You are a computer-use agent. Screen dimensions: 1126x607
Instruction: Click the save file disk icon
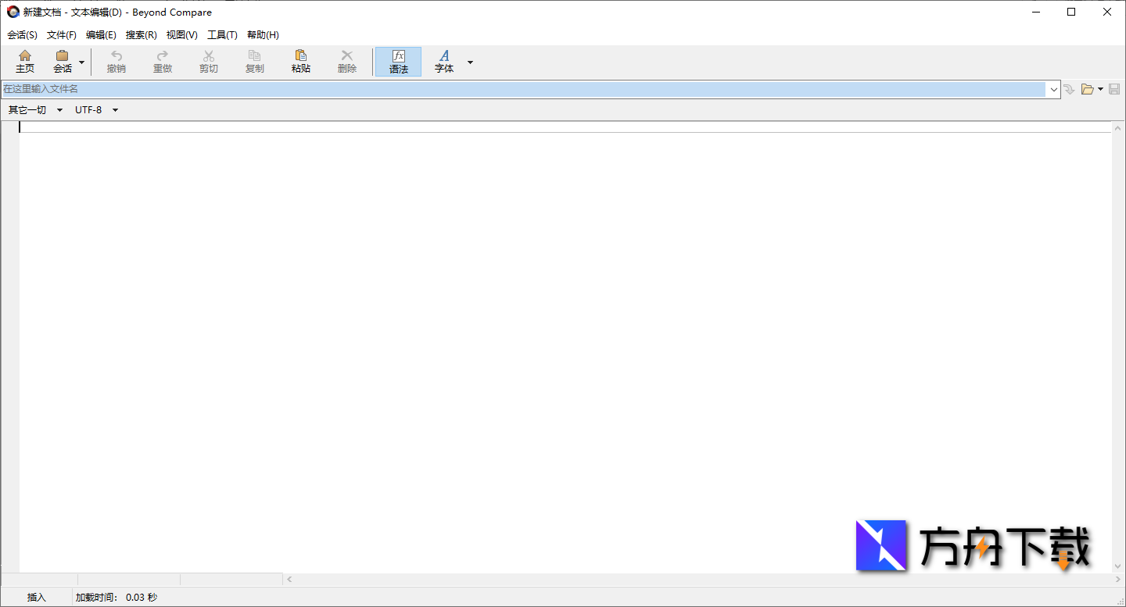pos(1114,89)
